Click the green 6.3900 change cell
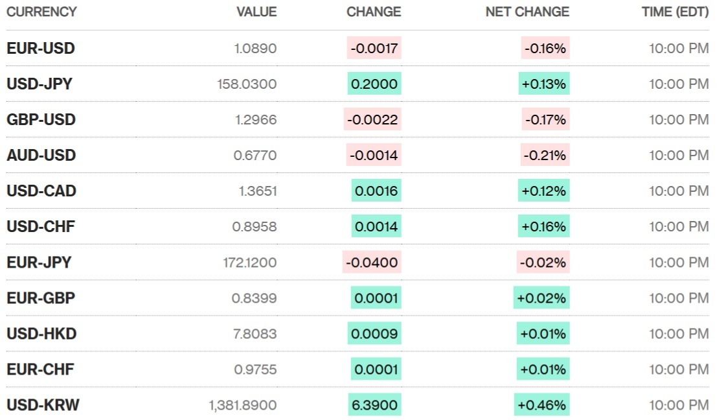 pos(374,405)
